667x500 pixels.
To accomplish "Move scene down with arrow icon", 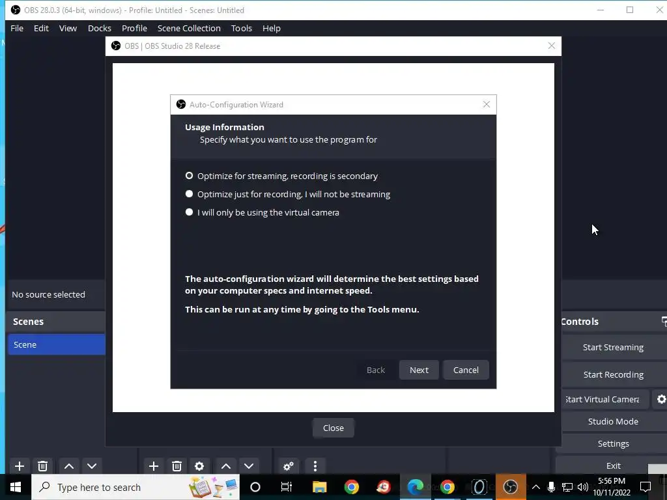I will [x=92, y=466].
